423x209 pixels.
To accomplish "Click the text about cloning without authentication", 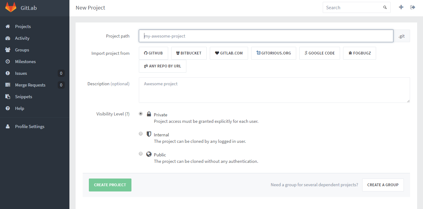I will click(206, 161).
